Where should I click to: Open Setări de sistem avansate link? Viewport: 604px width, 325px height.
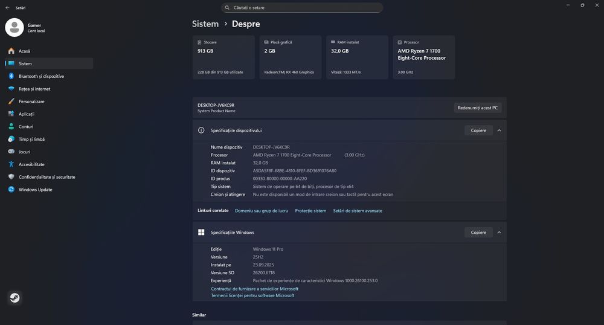click(358, 211)
